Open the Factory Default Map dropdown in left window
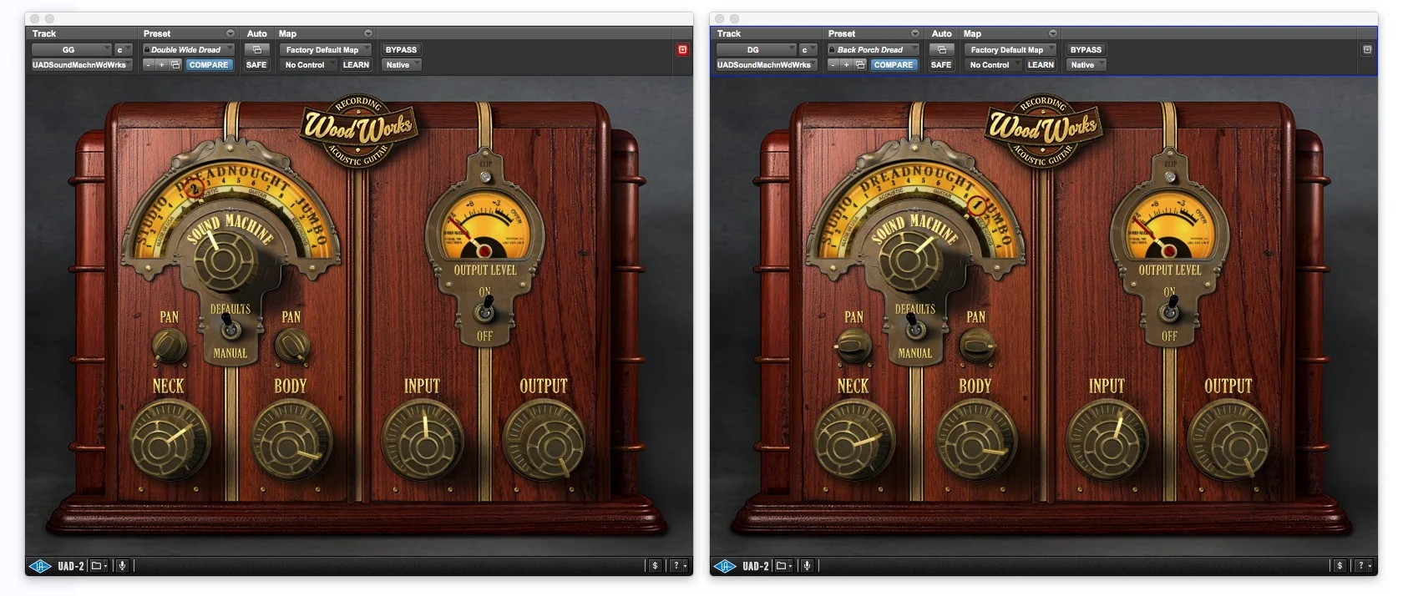The image size is (1408, 596). 325,50
